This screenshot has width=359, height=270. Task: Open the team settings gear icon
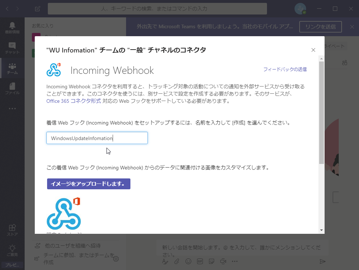[x=116, y=259]
